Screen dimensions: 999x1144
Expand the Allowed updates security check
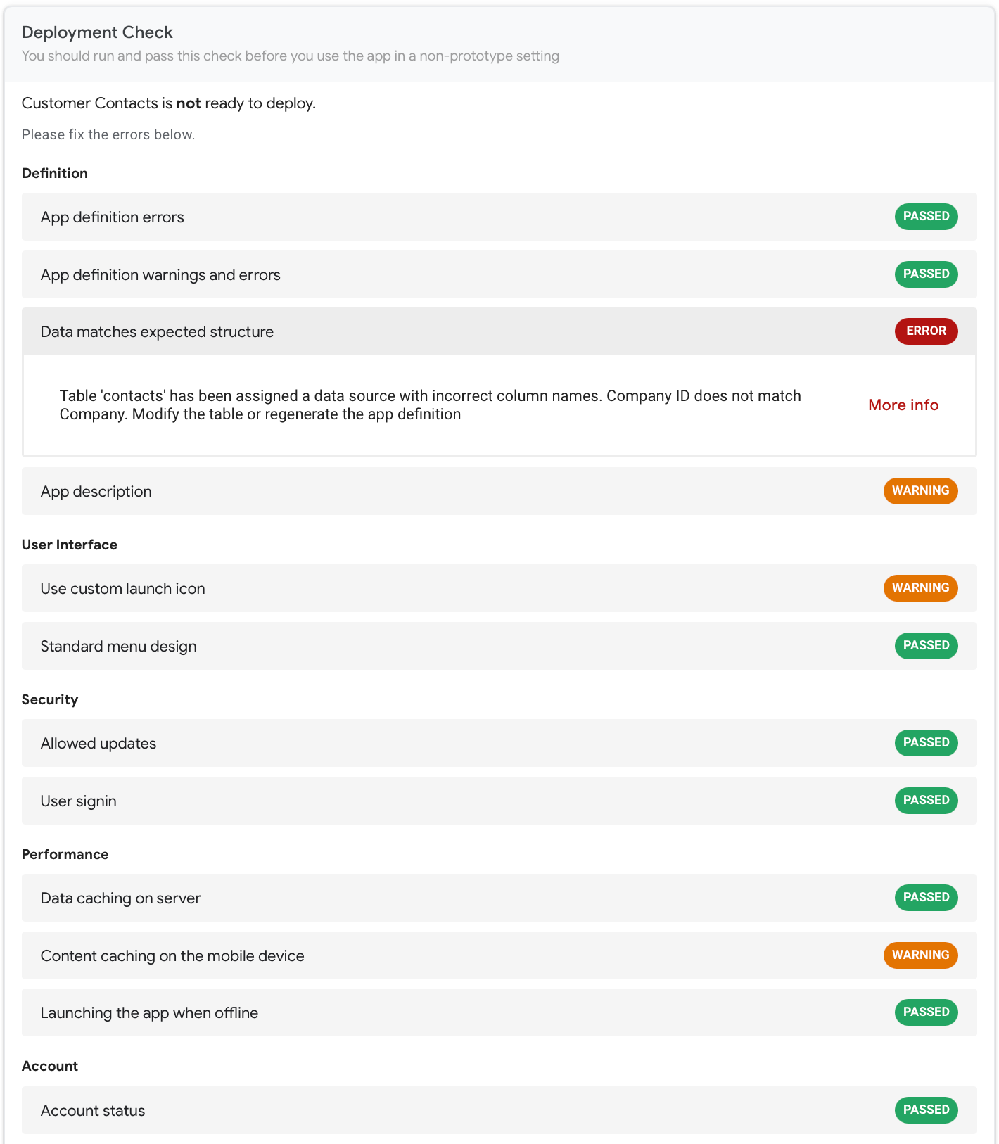[492, 743]
